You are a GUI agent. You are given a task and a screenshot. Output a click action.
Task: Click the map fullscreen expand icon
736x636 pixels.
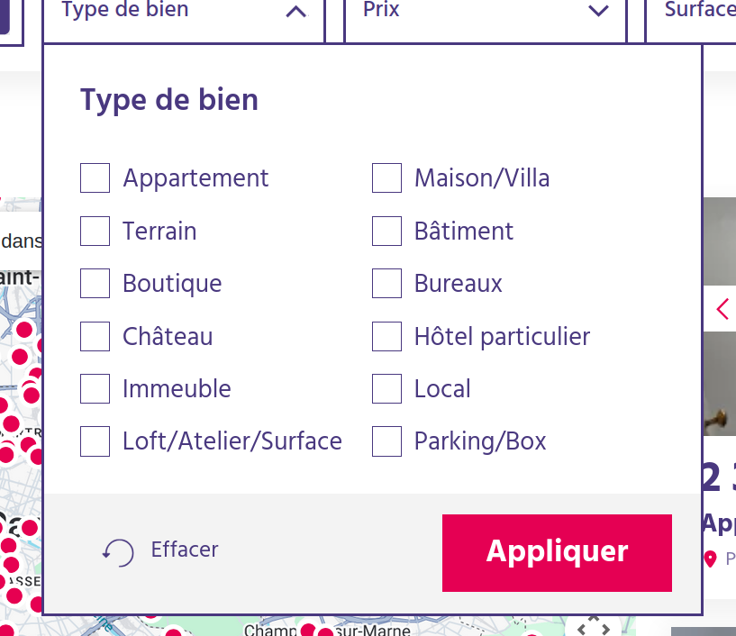click(594, 627)
